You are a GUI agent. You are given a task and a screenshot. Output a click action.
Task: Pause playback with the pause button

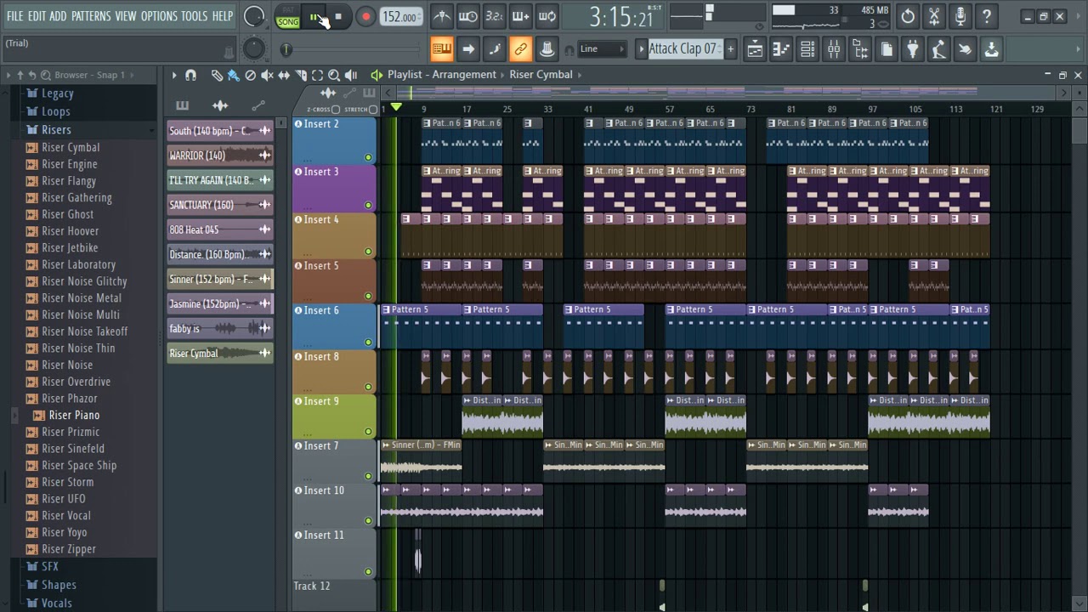314,17
